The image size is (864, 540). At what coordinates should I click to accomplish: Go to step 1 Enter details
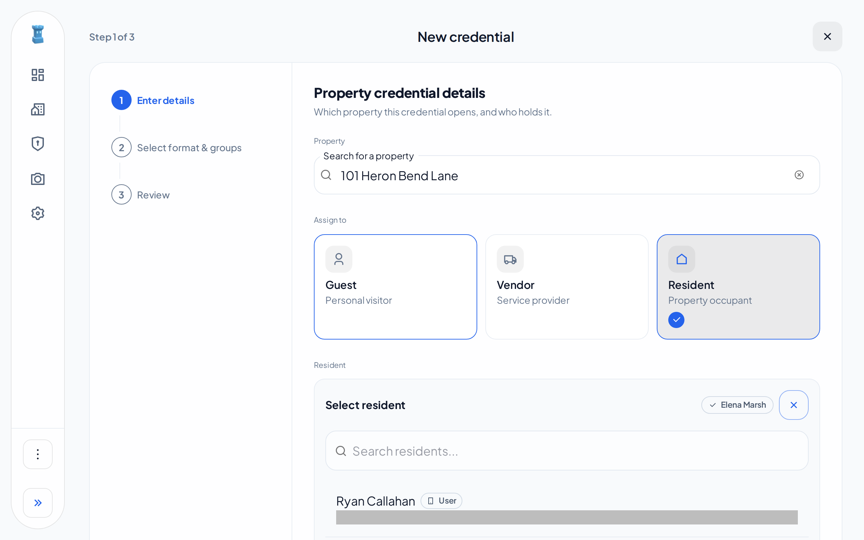[153, 100]
